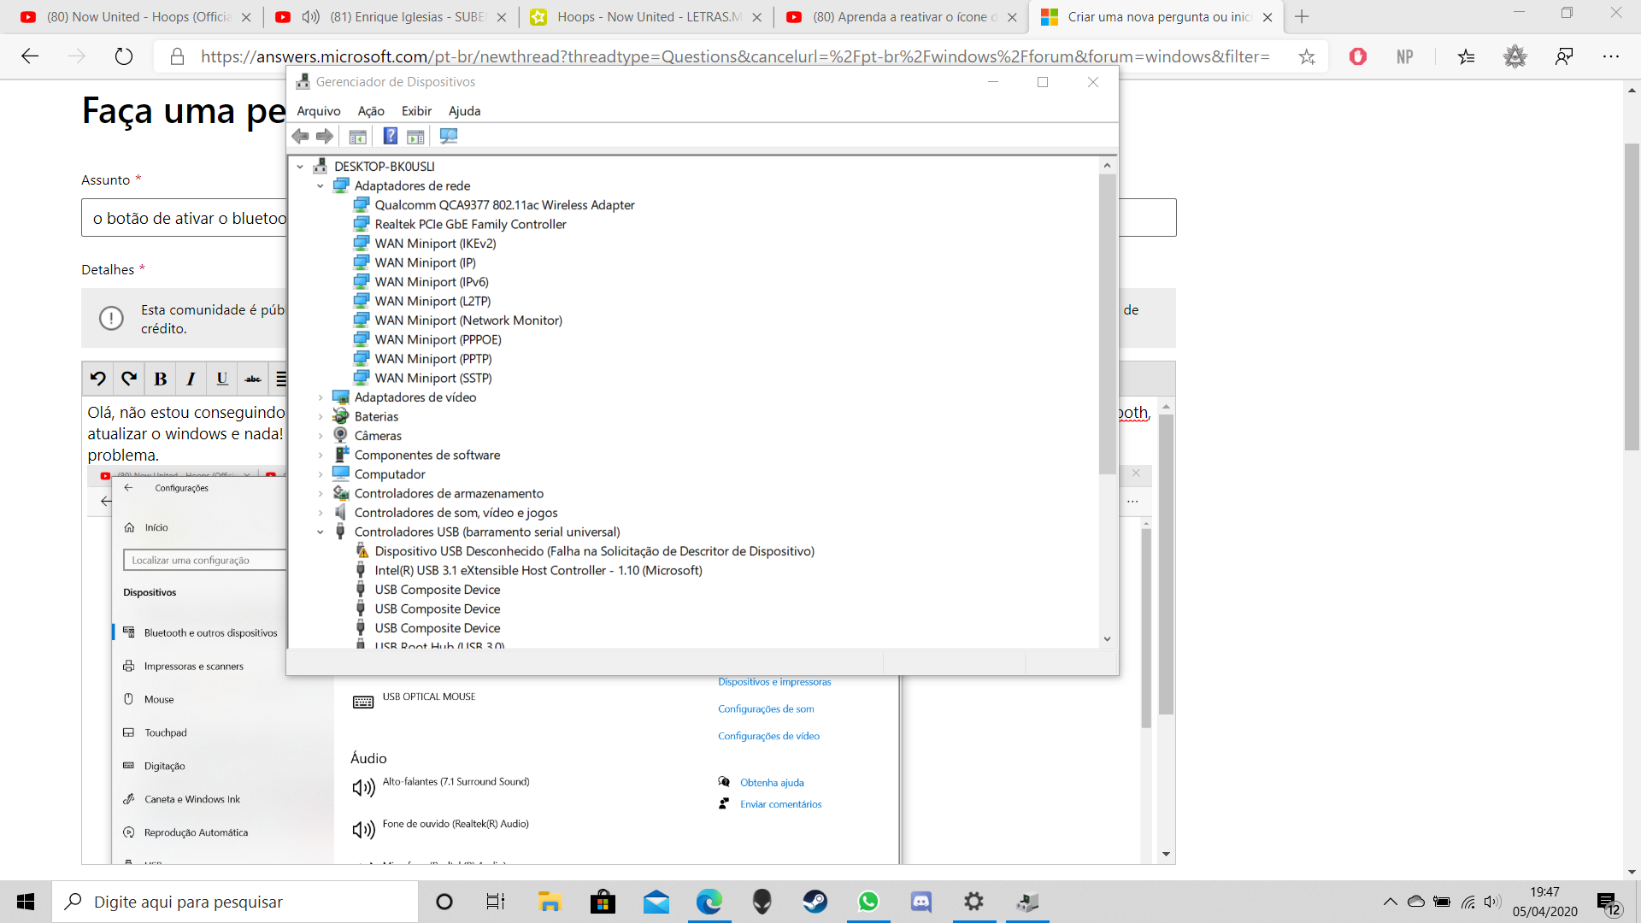Click the bold formatting button in editor
The image size is (1641, 923).
[x=160, y=379]
